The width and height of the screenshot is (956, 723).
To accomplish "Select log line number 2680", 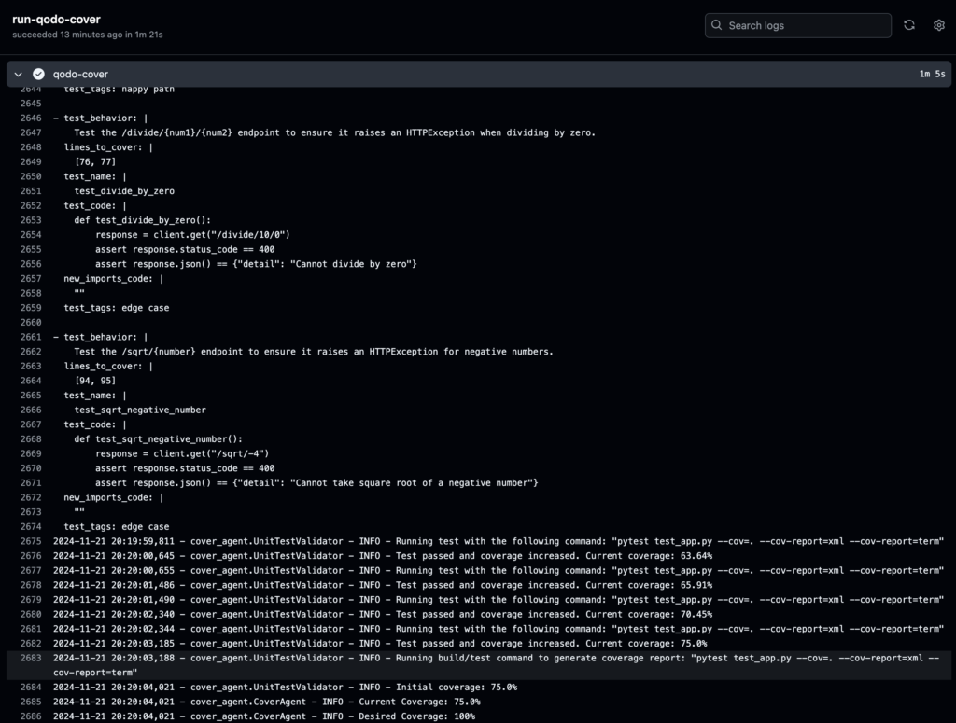I will [31, 614].
